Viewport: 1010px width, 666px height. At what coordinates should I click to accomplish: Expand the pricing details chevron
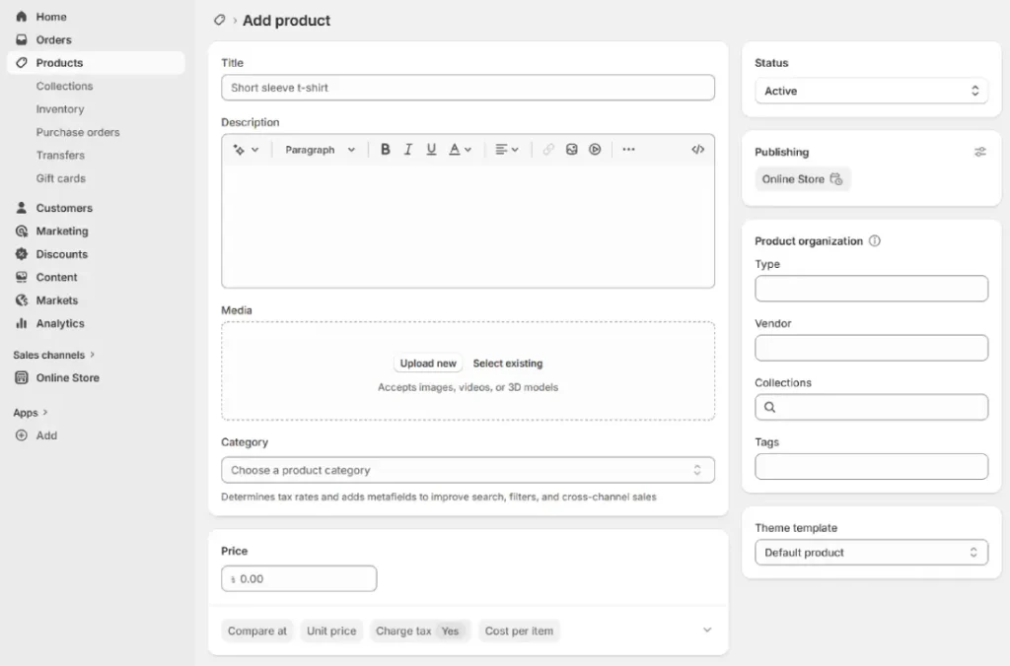click(707, 630)
